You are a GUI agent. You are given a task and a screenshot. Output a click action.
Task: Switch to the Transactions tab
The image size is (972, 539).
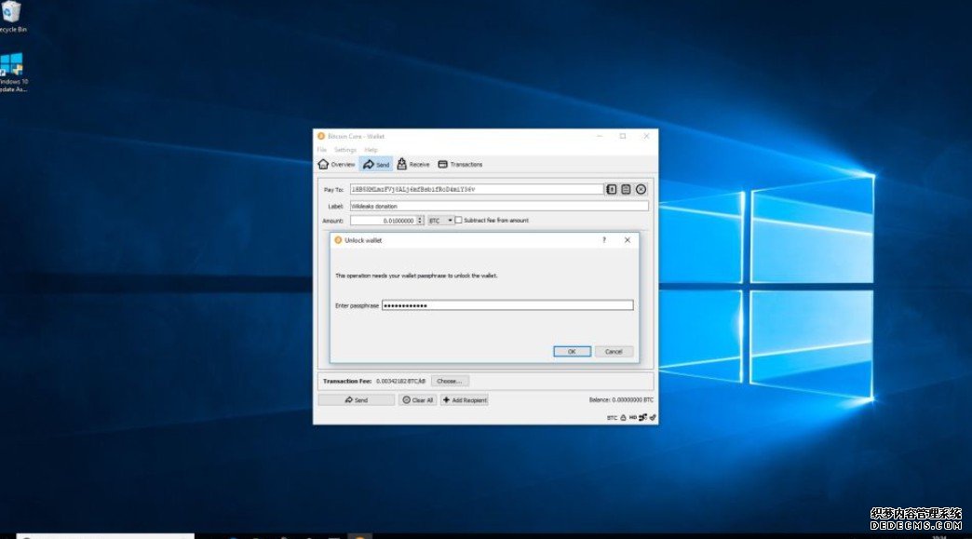[x=460, y=165]
